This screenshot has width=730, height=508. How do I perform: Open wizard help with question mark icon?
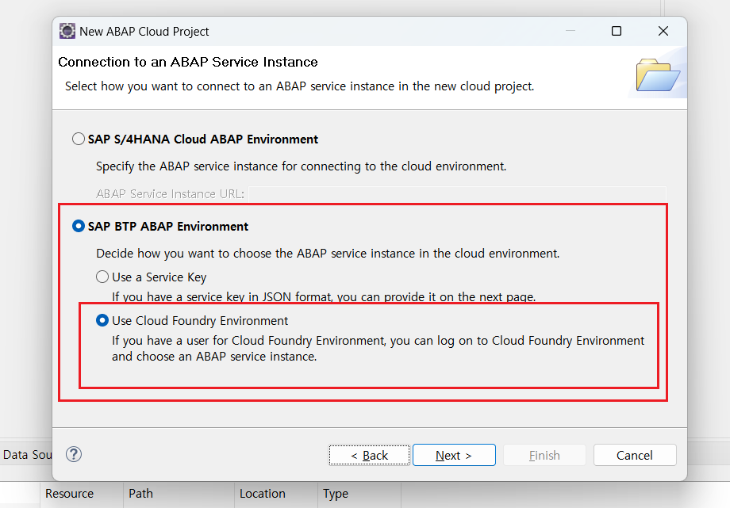pos(74,454)
